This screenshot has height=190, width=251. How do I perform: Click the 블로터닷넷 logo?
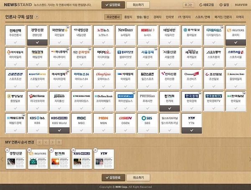(x=125, y=52)
